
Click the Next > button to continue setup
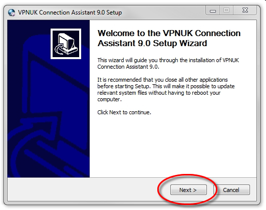[188, 189]
